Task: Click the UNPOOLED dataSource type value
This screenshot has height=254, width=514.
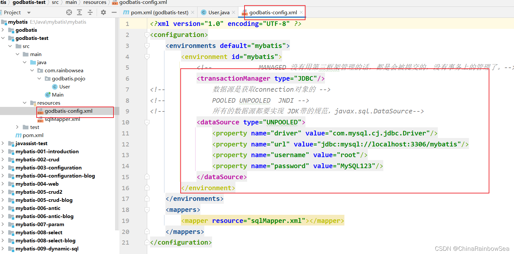Action: point(282,122)
